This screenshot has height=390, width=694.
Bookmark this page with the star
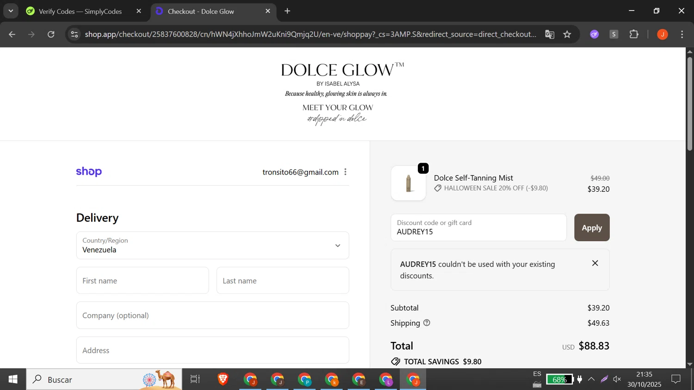[x=567, y=34]
